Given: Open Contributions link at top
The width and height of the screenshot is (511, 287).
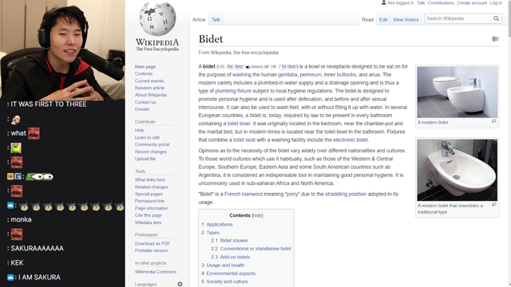Looking at the screenshot, I should [441, 2].
